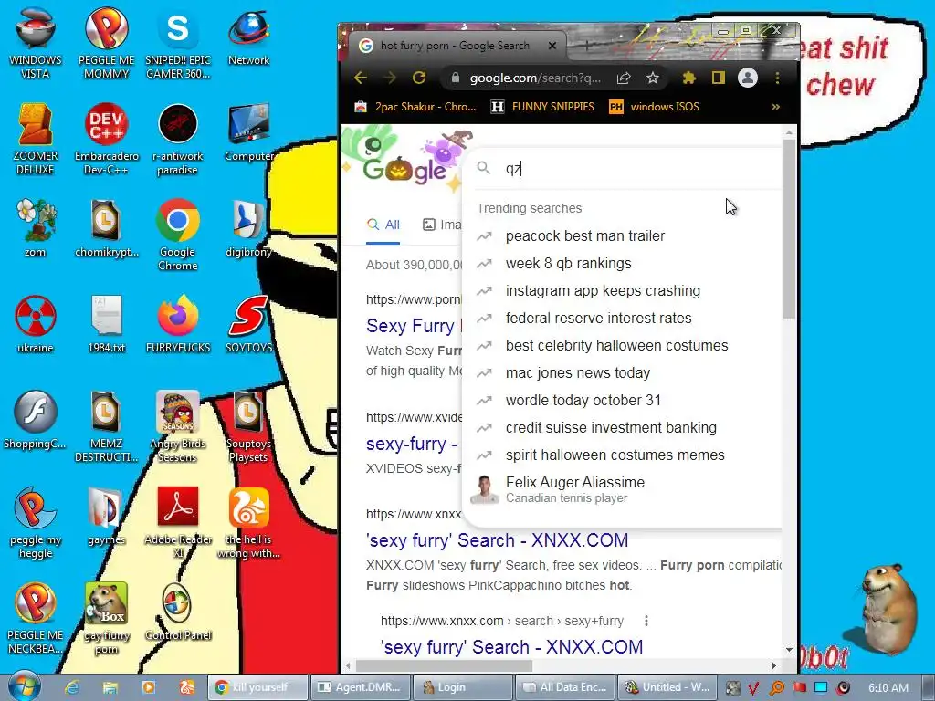Expand the bookmarks bar overflow chevron
Screen dimensions: 935x701
[x=776, y=107]
